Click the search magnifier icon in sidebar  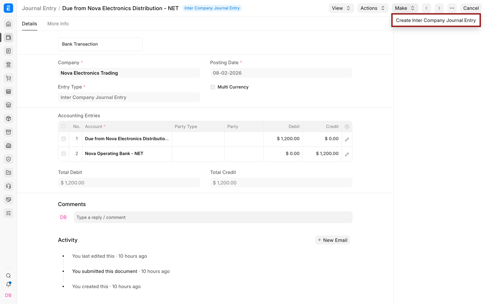9,276
